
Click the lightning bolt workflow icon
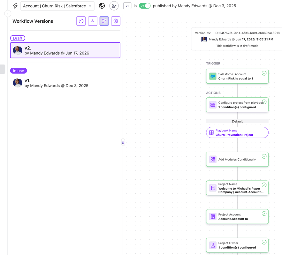pyautogui.click(x=15, y=6)
